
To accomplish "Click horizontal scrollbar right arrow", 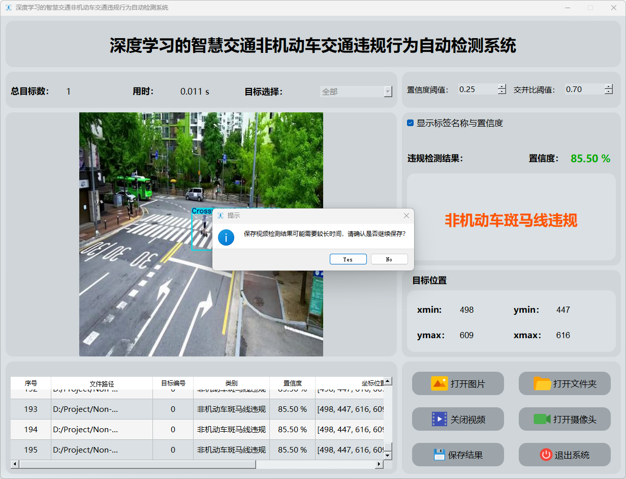I will pyautogui.click(x=379, y=464).
